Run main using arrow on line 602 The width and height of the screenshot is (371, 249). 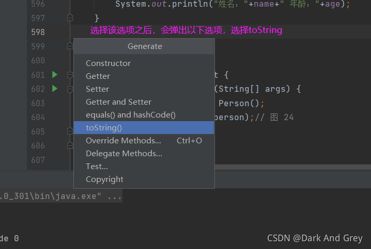click(55, 89)
